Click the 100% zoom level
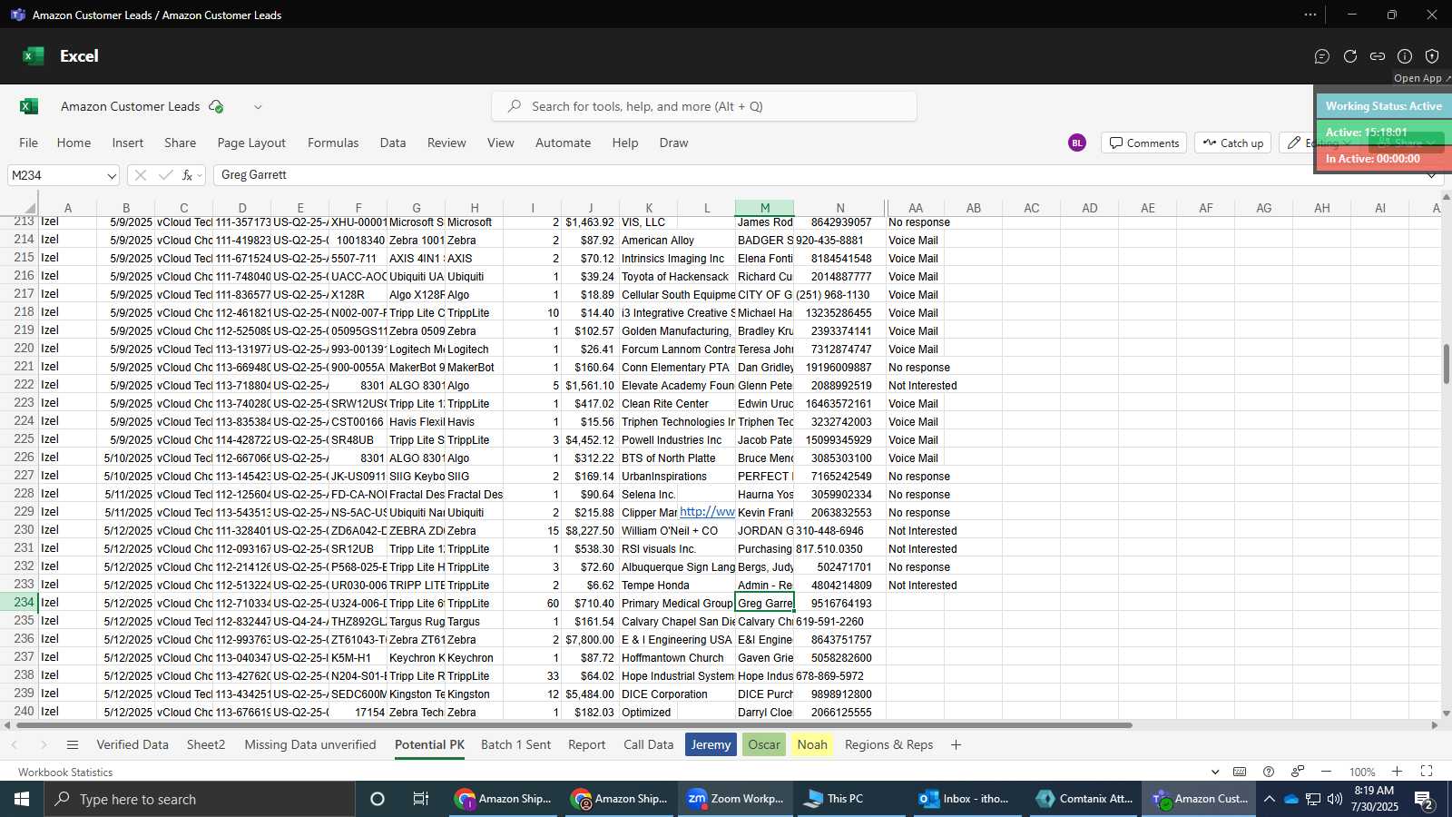Viewport: 1452px width, 817px height. click(1362, 773)
